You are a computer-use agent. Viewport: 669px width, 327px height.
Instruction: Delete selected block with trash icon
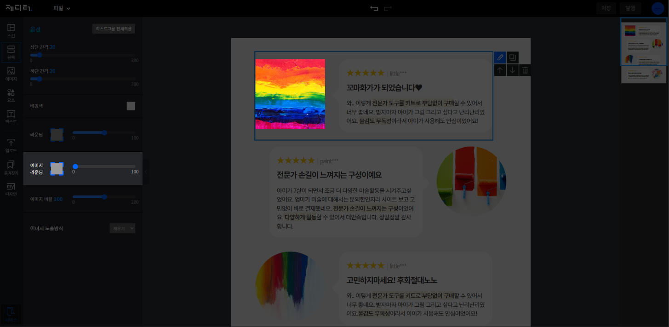(x=525, y=70)
